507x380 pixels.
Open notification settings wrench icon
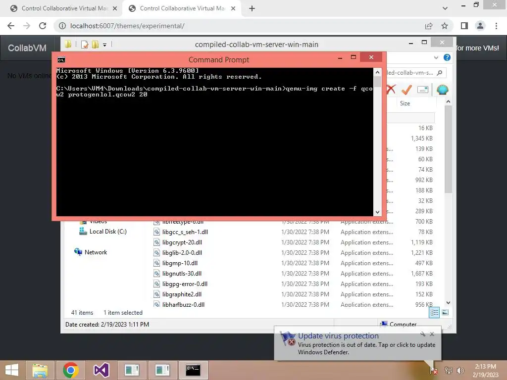click(x=423, y=334)
